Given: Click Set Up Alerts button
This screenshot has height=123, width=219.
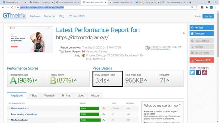Looking at the screenshot, I should pyautogui.click(x=202, y=53).
